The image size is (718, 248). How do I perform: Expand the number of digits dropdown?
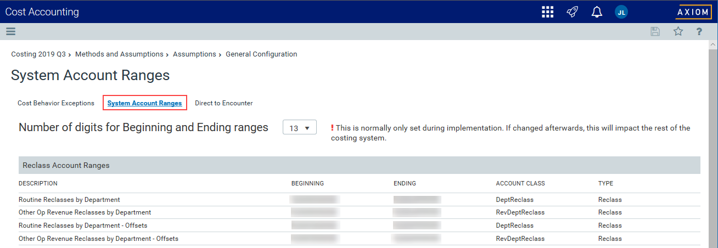(x=300, y=128)
